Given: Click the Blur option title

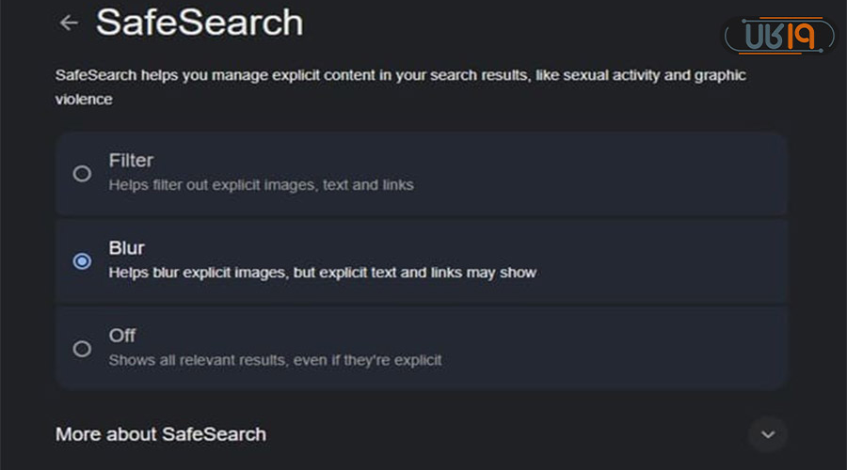Looking at the screenshot, I should [126, 249].
